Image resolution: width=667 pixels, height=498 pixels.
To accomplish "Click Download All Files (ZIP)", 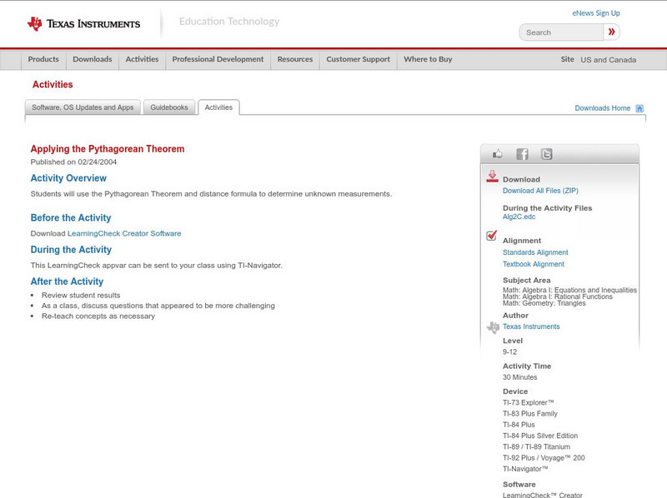I will 540,191.
